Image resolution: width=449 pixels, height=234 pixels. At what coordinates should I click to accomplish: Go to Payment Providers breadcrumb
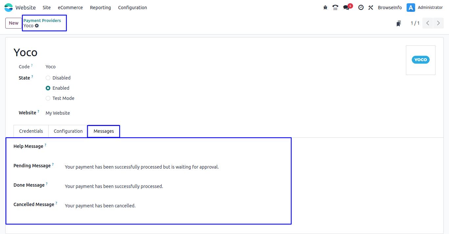click(x=42, y=20)
